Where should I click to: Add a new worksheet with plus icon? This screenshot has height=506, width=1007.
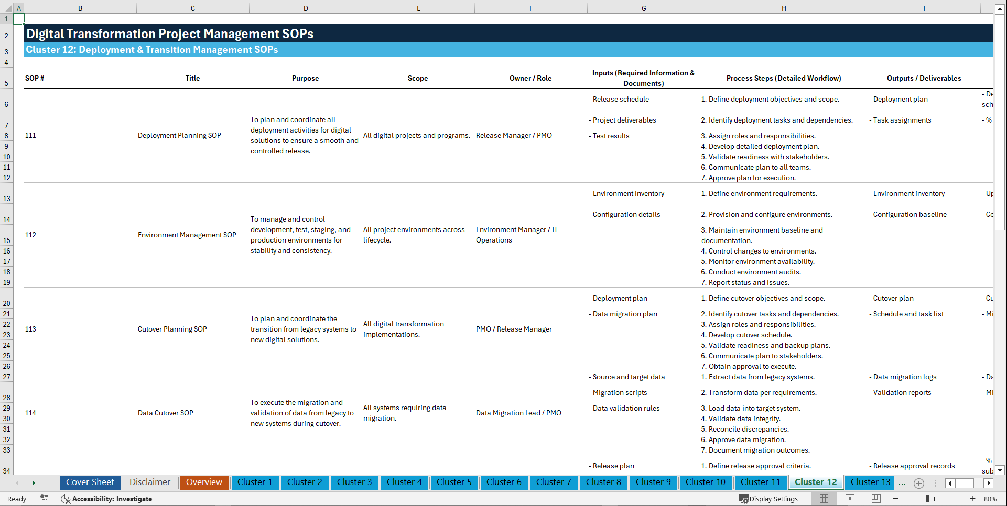pyautogui.click(x=918, y=483)
